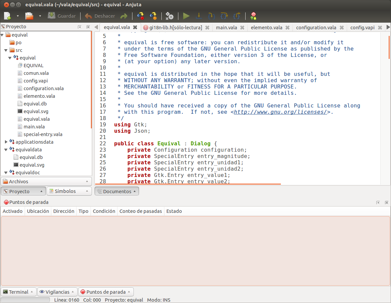Close the equival.vala editor tab
This screenshot has width=391, height=303.
135,27
